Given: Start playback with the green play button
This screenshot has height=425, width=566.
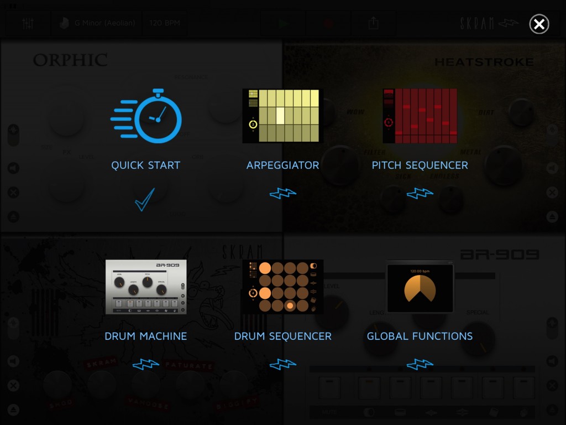Looking at the screenshot, I should click(283, 23).
